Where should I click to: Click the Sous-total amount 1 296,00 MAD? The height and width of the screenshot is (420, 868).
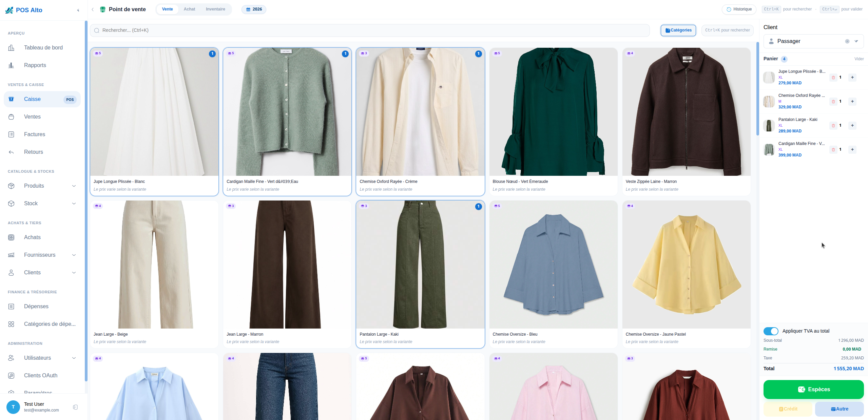(851, 340)
